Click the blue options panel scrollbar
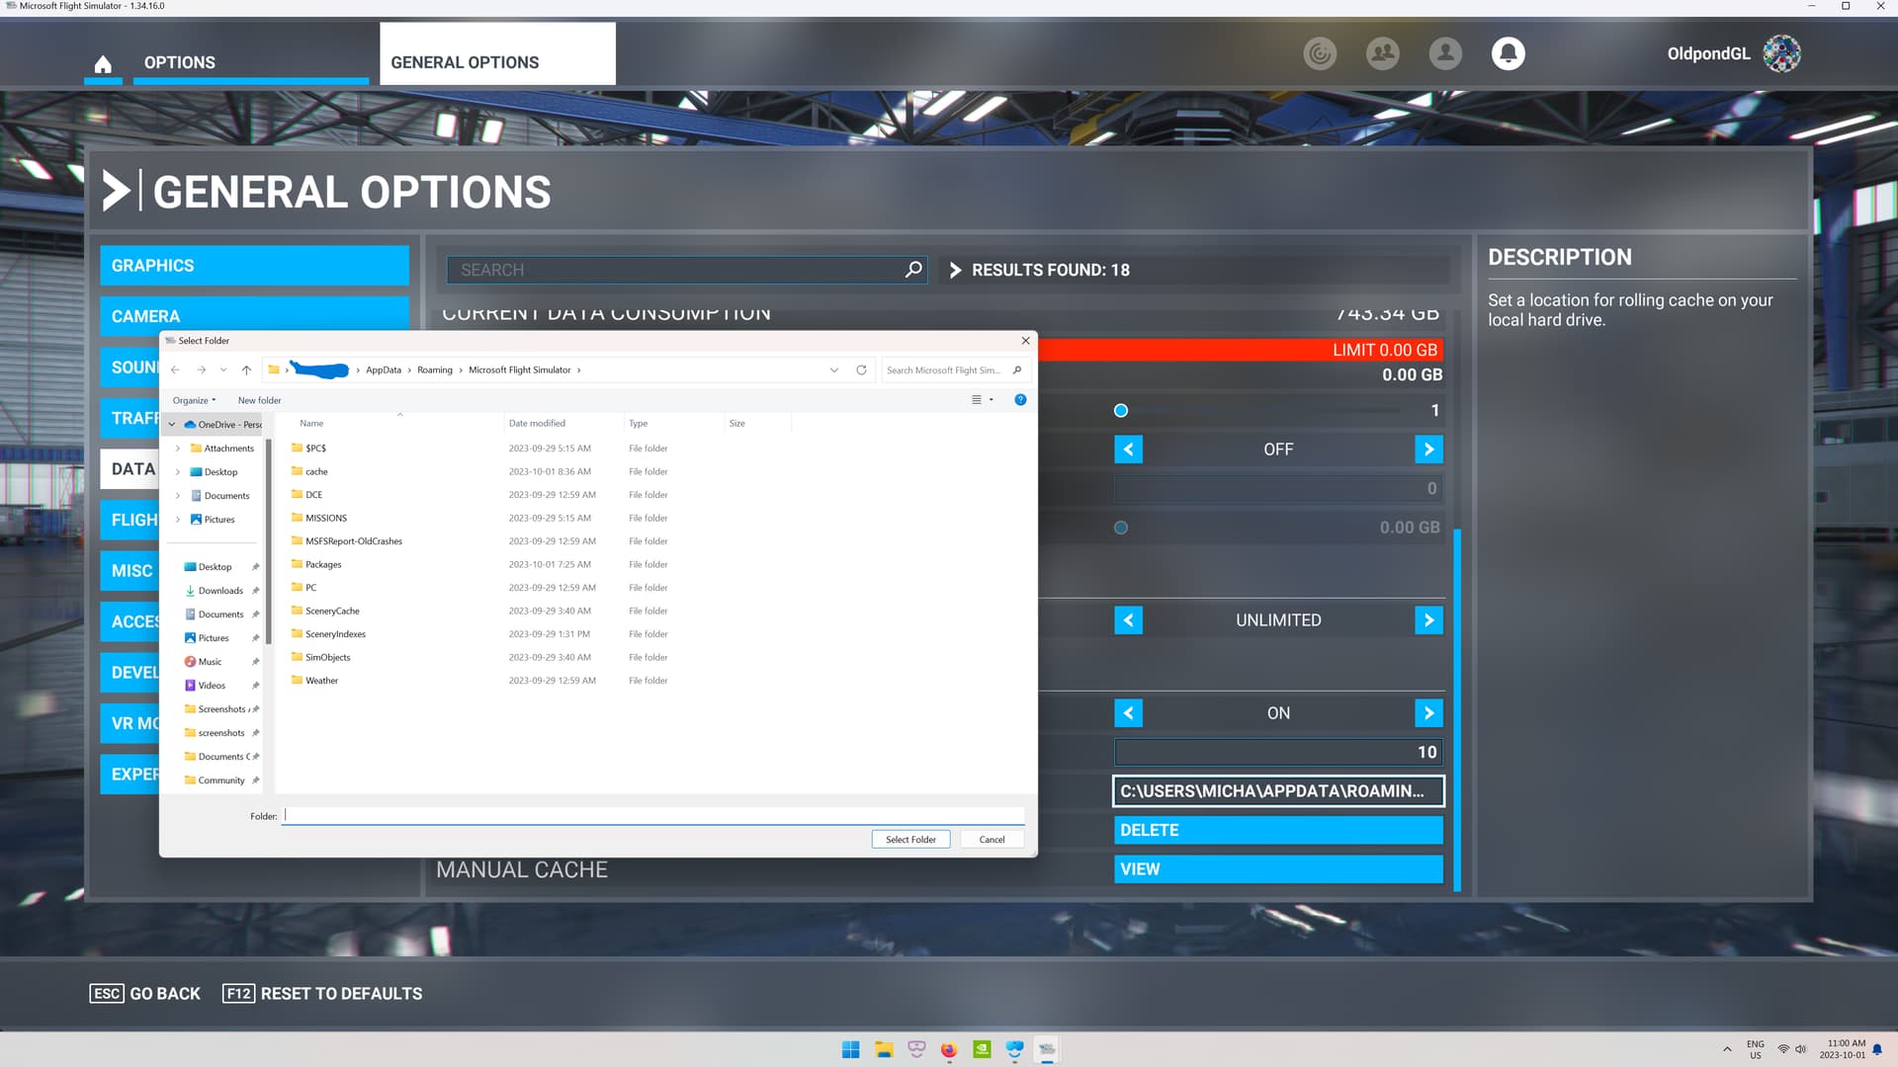Image resolution: width=1898 pixels, height=1067 pixels. 1457,709
